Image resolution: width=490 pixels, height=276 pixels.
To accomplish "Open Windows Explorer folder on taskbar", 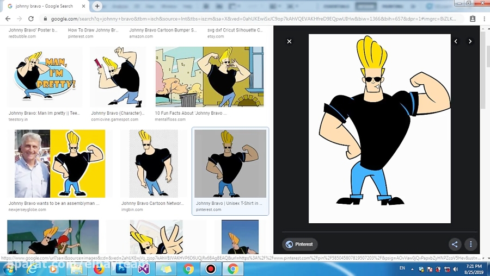I will click(76, 269).
